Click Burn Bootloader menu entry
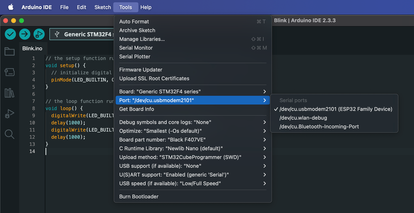Image resolution: width=414 pixels, height=213 pixels. click(193, 196)
